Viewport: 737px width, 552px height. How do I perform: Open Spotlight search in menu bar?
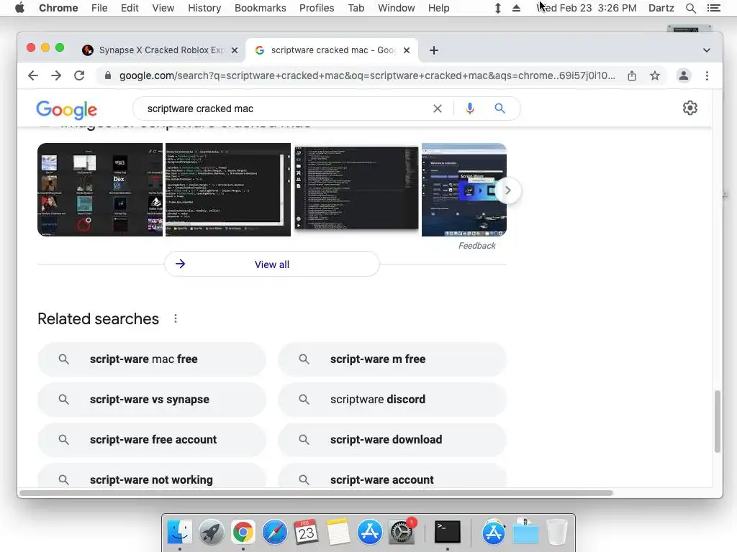click(x=690, y=8)
